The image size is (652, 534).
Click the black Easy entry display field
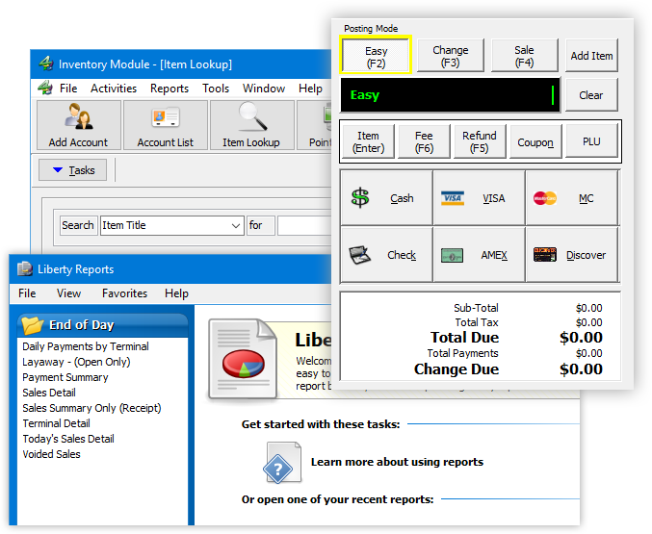point(450,94)
